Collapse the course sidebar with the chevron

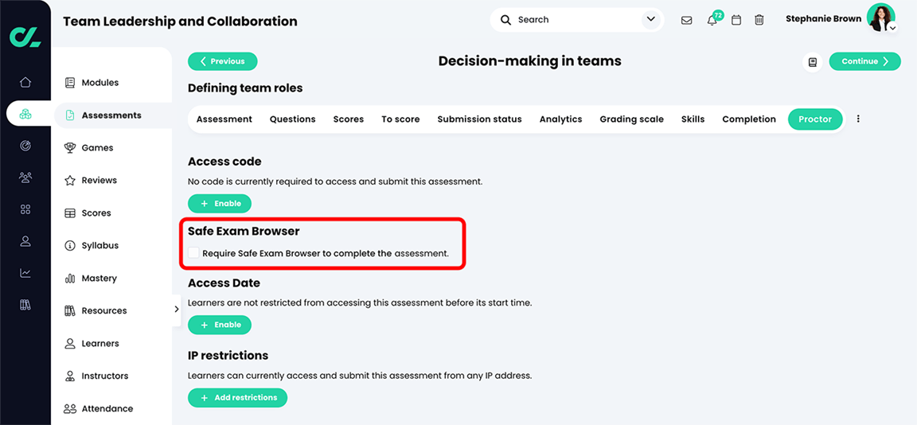[x=177, y=310]
